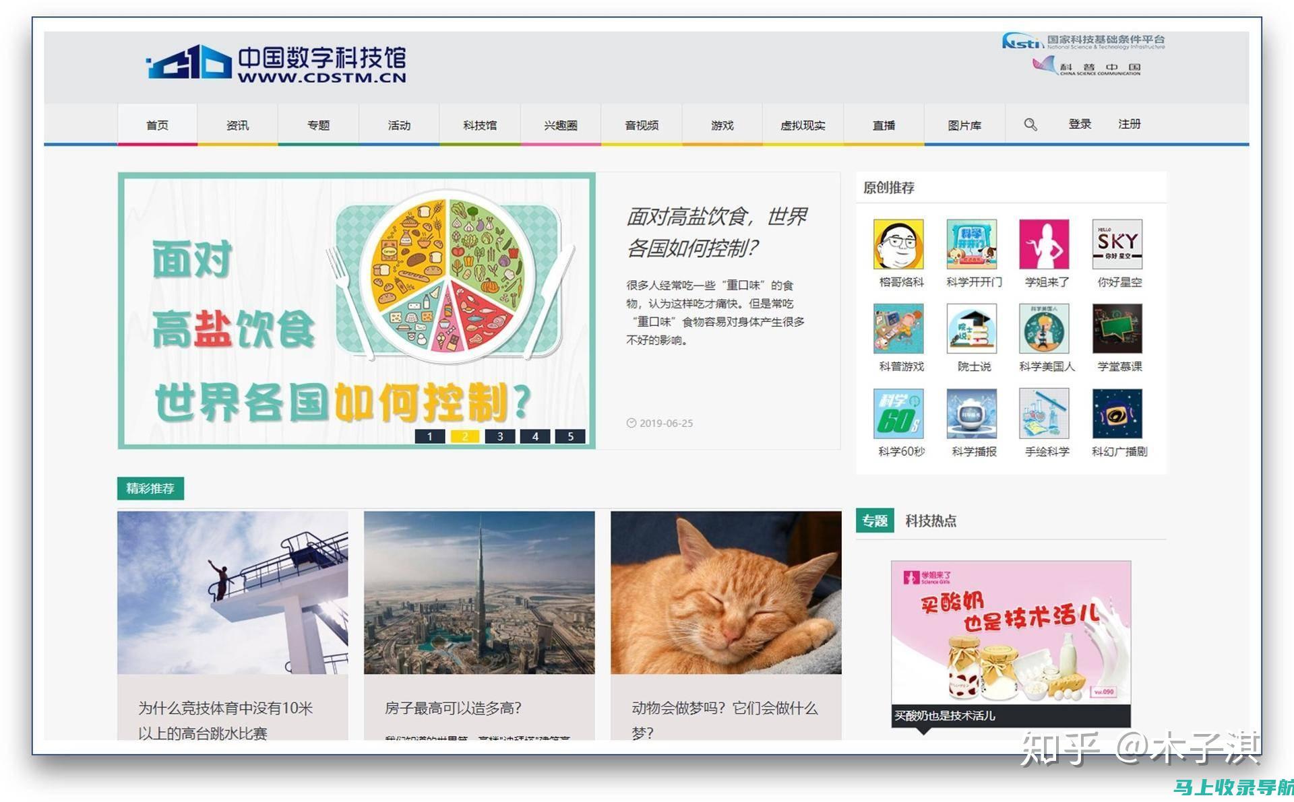Open the search magnifier icon in navbar
This screenshot has width=1294, height=802.
1030,125
